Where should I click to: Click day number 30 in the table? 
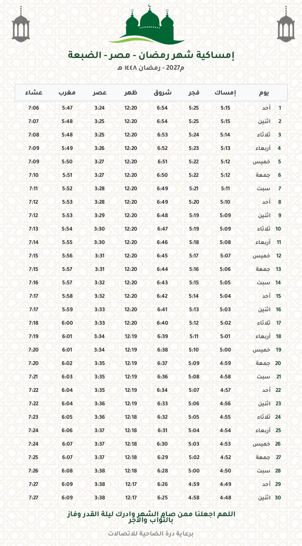tap(278, 498)
